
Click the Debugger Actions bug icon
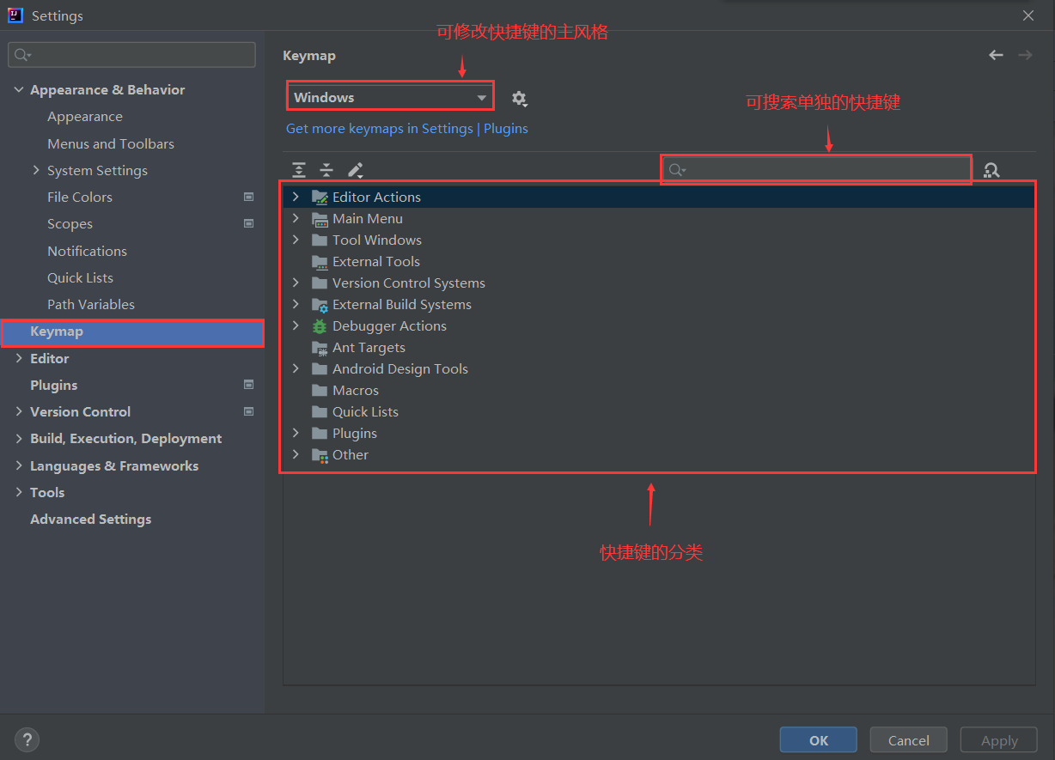coord(320,325)
